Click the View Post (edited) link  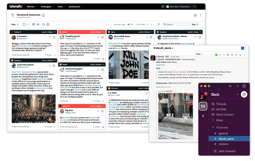160,87
